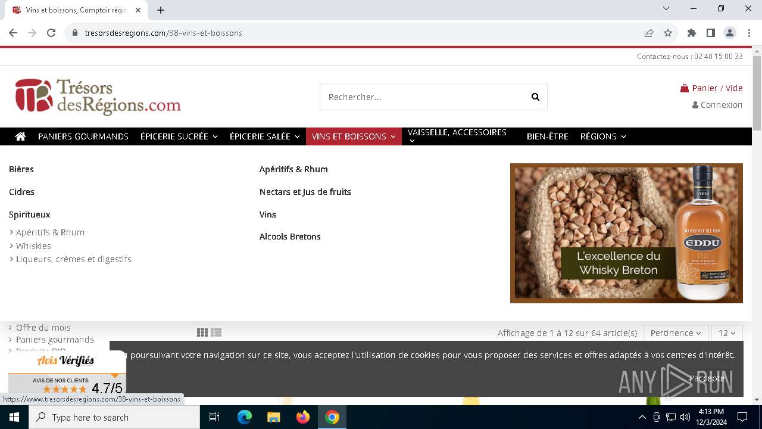This screenshot has height=429, width=762.
Task: Click Paniers gourmands sidebar link
Action: 55,340
